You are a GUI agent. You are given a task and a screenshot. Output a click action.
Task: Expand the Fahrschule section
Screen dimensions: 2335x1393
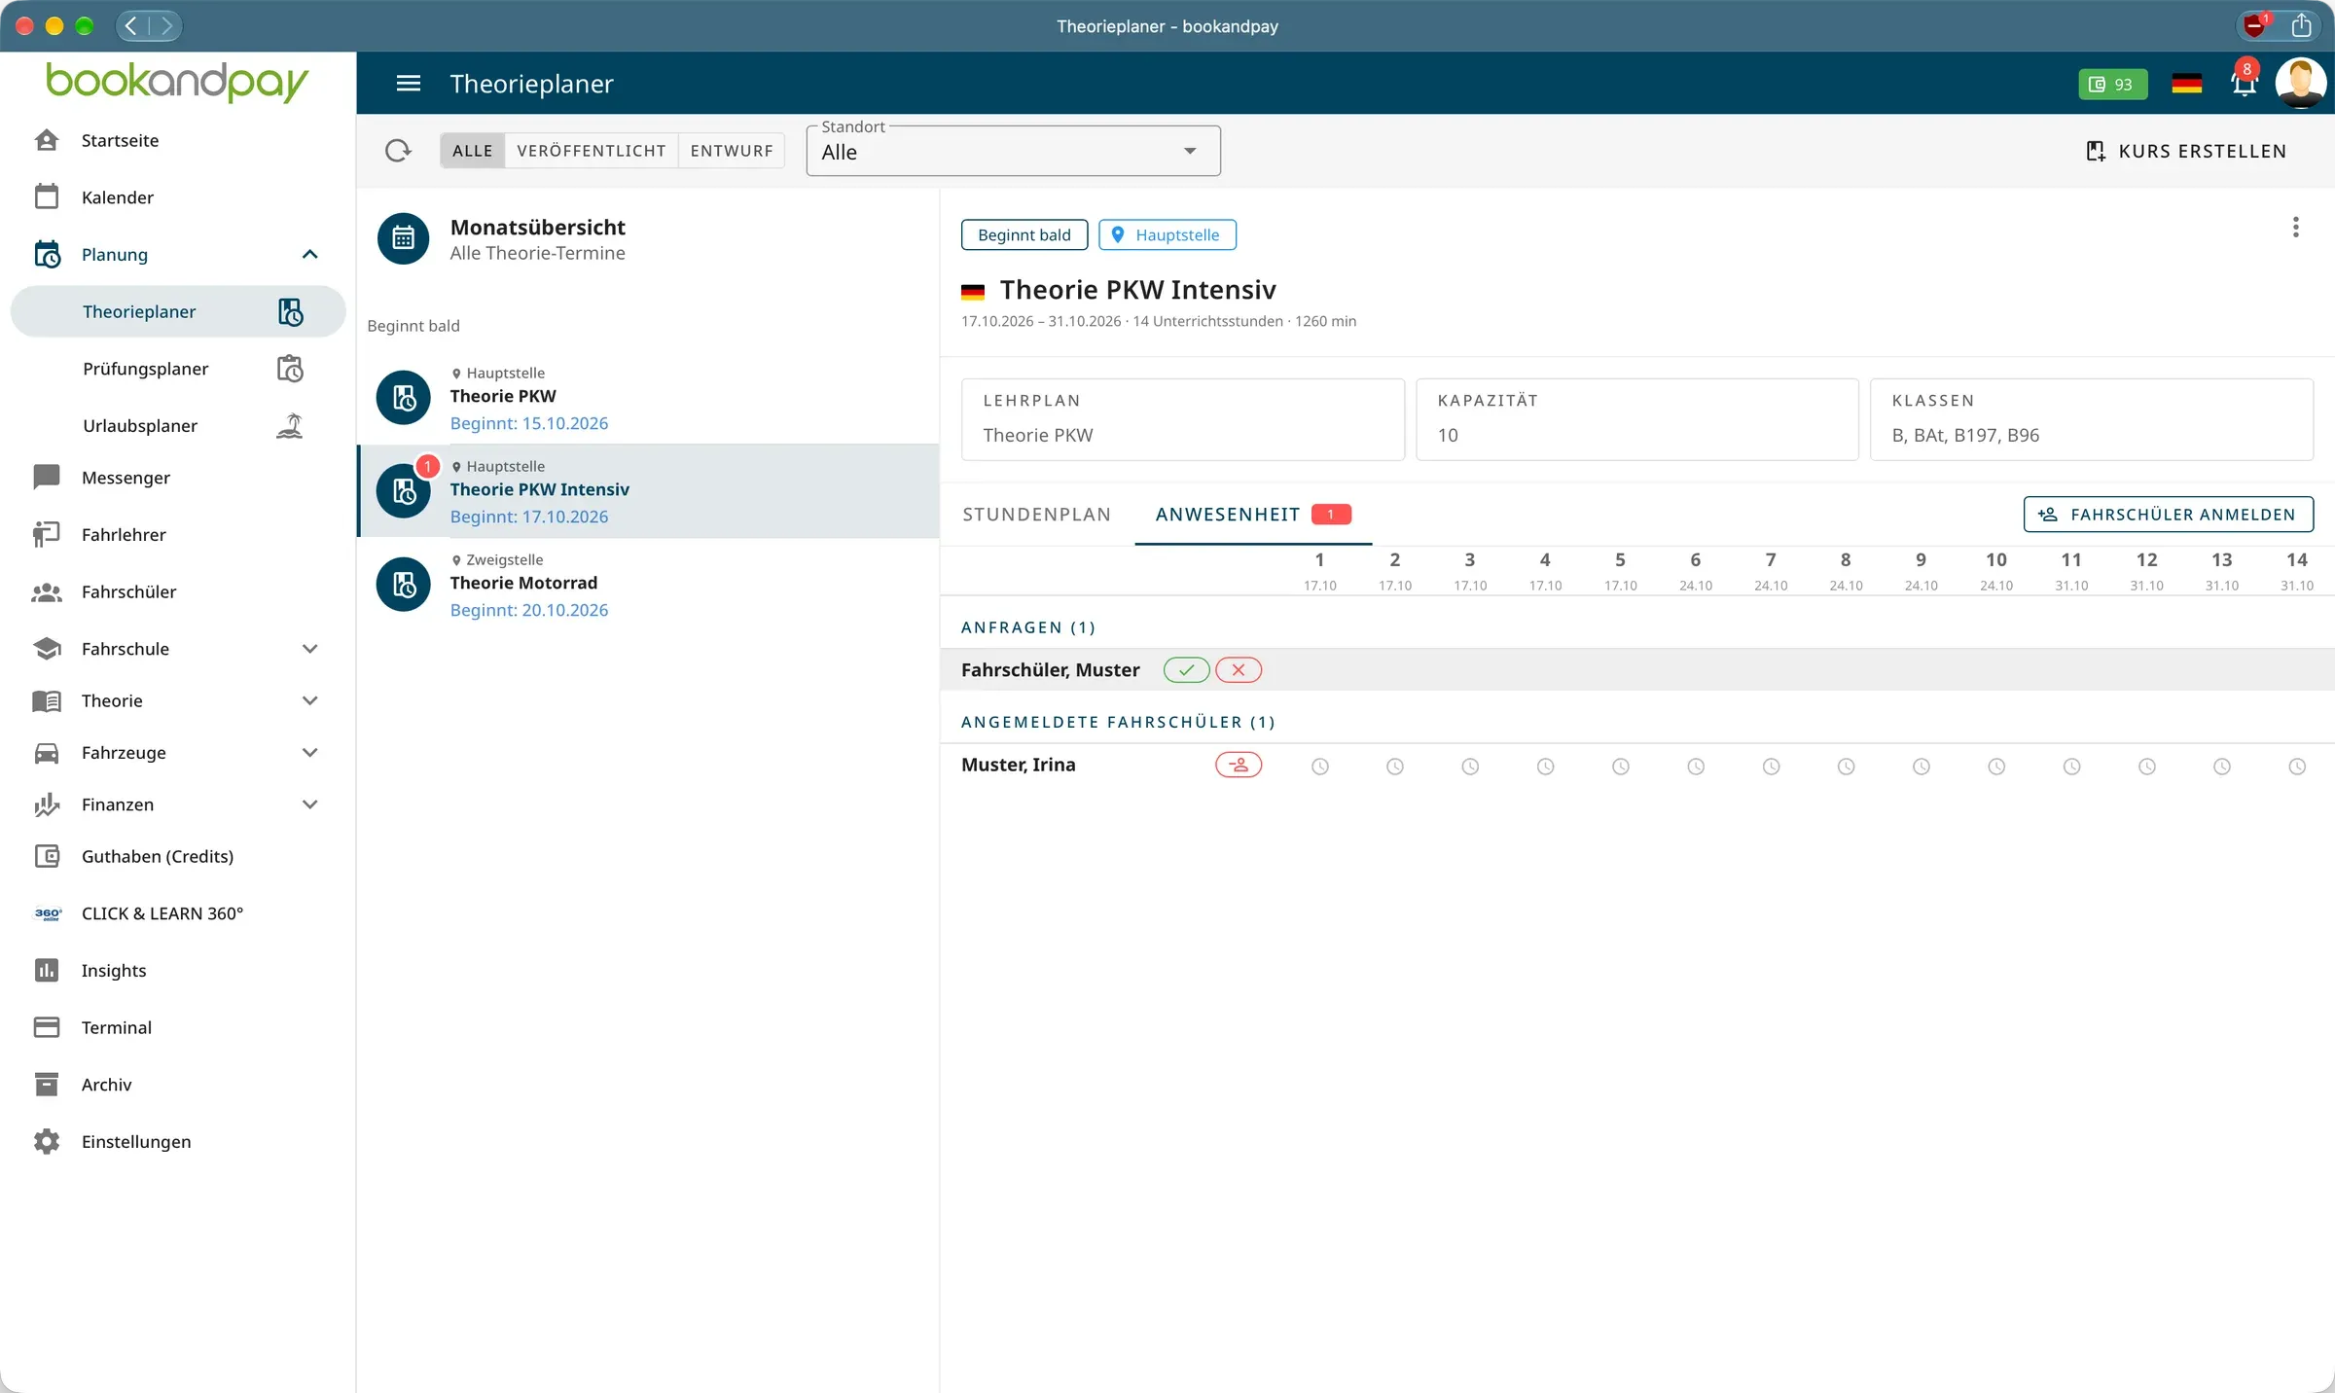[309, 649]
